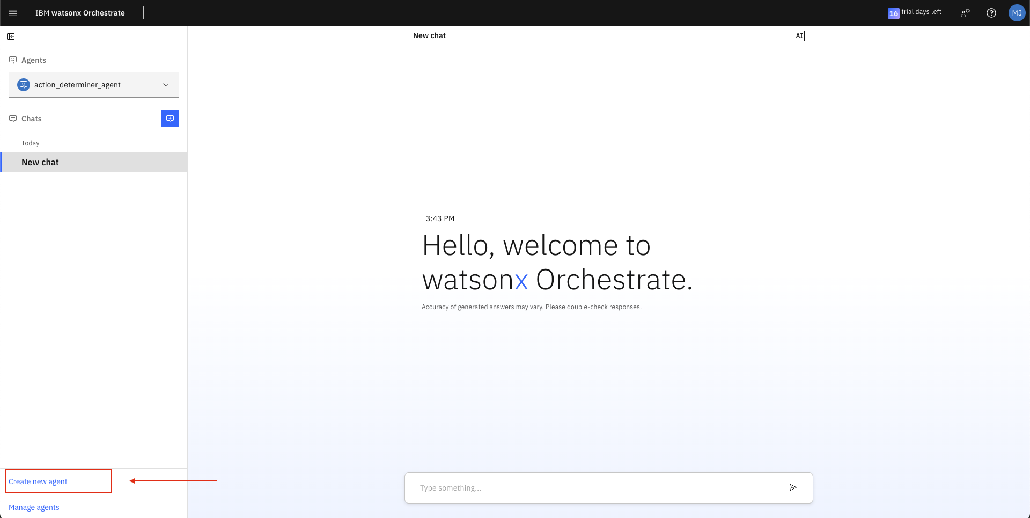This screenshot has width=1030, height=518.
Task: Expand the agent selector chevron
Action: pos(166,85)
